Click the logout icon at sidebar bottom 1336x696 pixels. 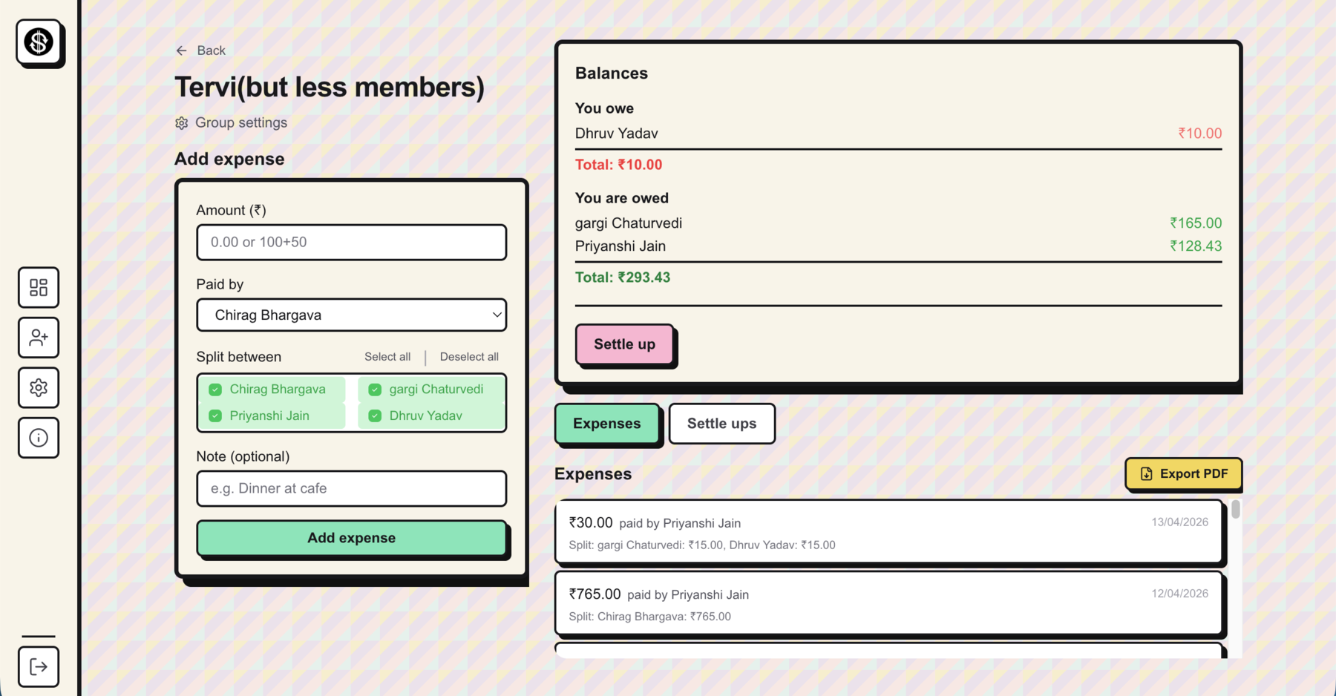[39, 666]
